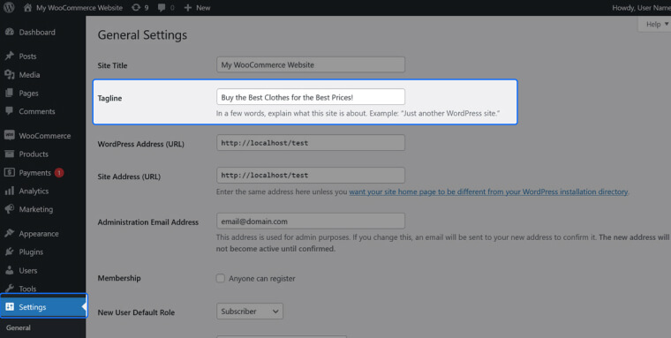Click the Plugins plug icon
671x338 pixels.
click(10, 252)
